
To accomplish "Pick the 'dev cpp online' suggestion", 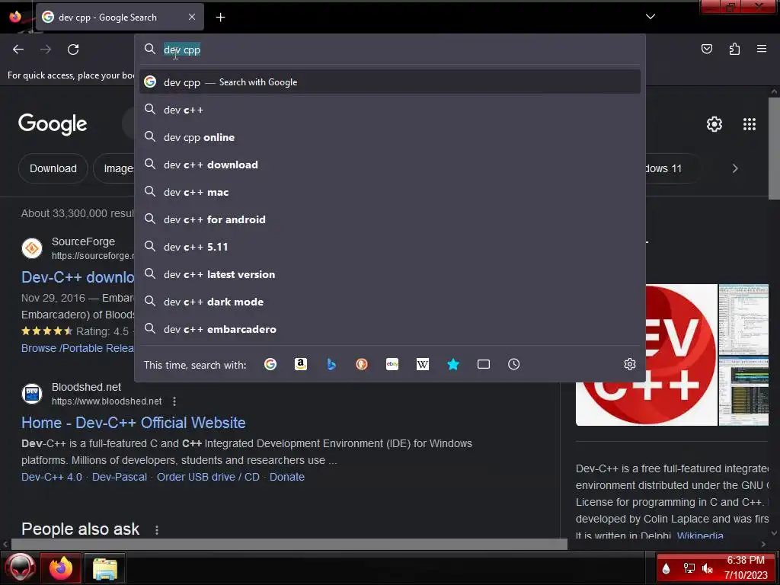I will [x=390, y=137].
